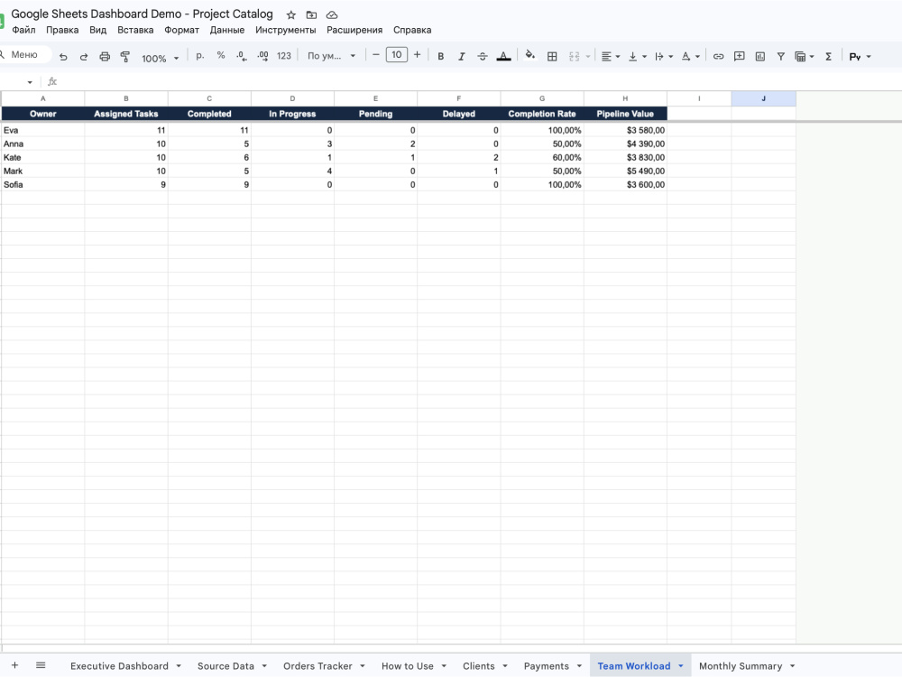
Task: Click the Redo arrow icon
Action: [84, 56]
